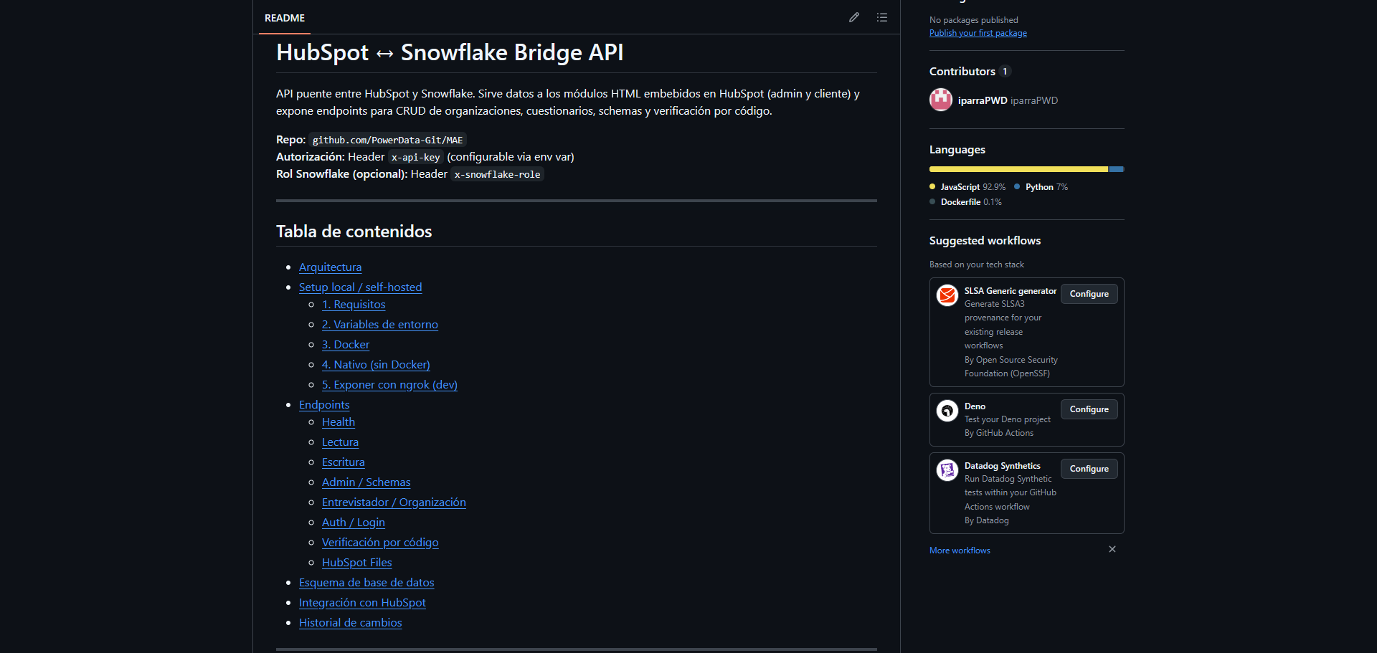
Task: Click the contributors count badge '1'
Action: tap(1005, 71)
